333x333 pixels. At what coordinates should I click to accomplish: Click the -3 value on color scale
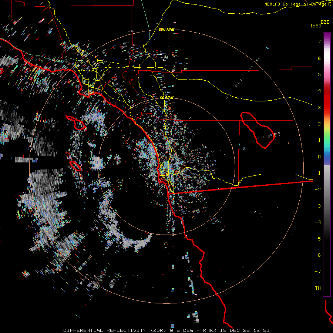[318, 206]
